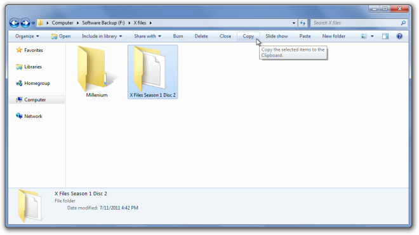
Task: Click the Network icon in the sidebar
Action: pos(19,116)
